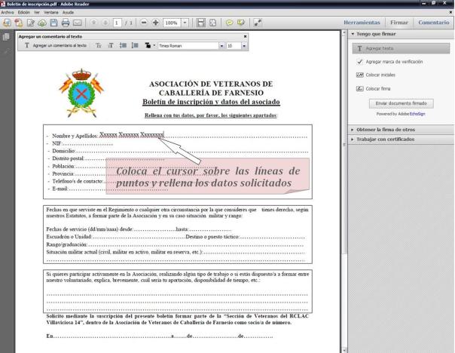Click the zoom in plus button
This screenshot has height=353, width=455.
pyautogui.click(x=155, y=23)
